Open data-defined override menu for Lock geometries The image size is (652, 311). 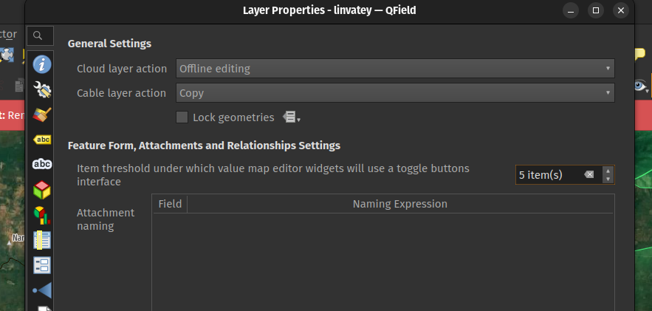(x=292, y=117)
